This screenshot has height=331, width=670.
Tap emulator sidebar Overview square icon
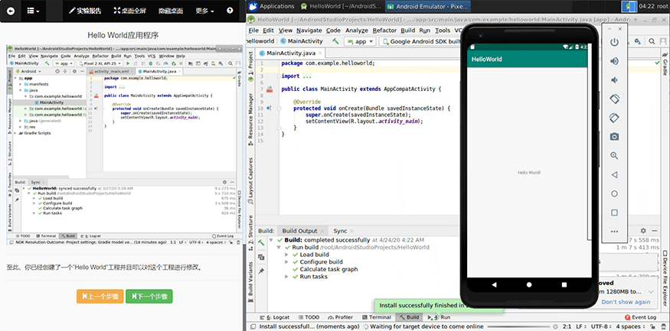(614, 213)
